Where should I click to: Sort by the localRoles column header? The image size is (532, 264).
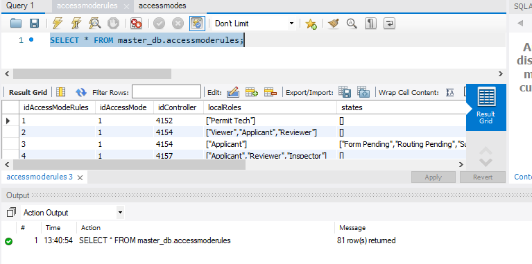click(270, 107)
